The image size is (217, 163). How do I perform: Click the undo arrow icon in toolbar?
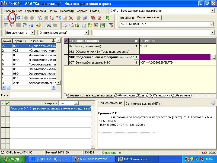[x=18, y=18]
